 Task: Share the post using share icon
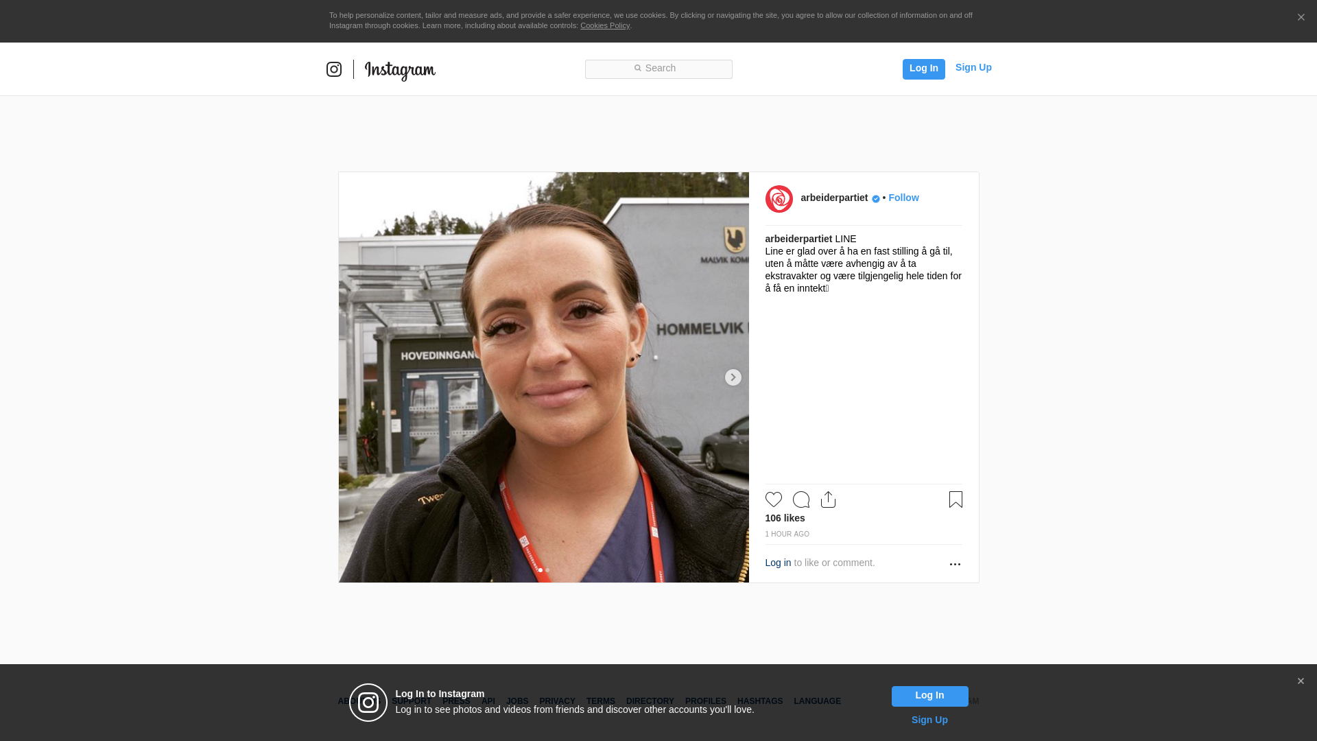point(828,499)
